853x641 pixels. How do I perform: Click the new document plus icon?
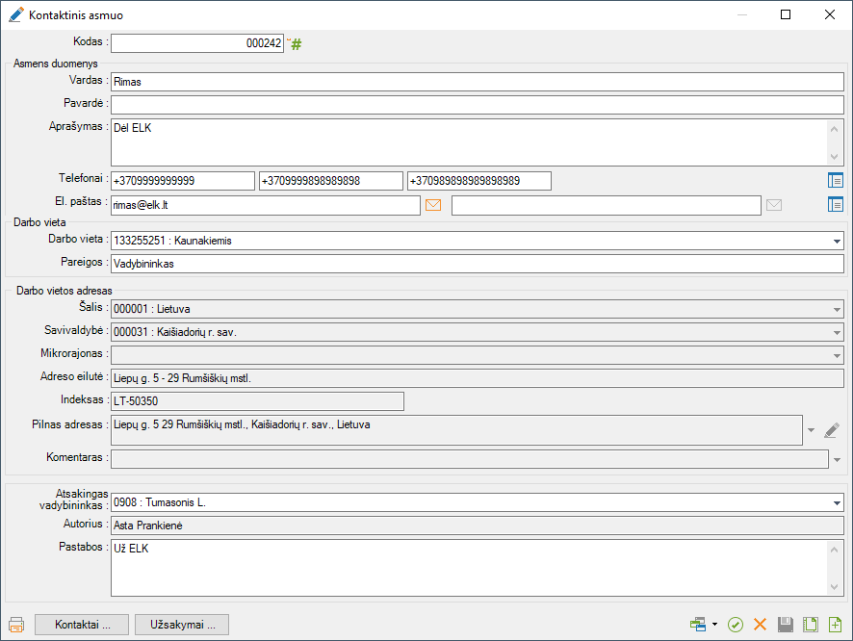coord(835,625)
